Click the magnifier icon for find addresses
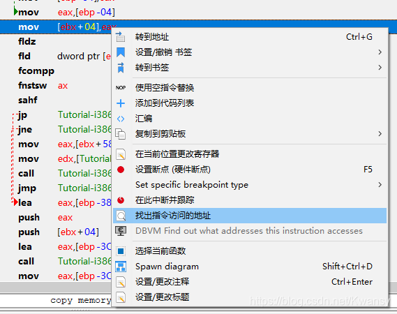 121,216
